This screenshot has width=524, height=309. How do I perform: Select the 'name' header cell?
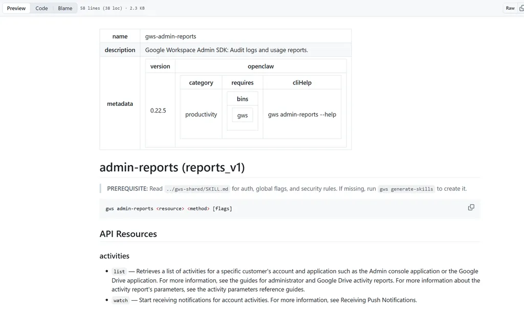click(120, 36)
